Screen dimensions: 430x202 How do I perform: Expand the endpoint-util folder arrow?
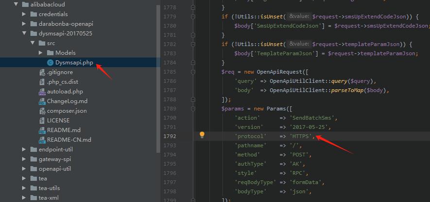[24, 150]
